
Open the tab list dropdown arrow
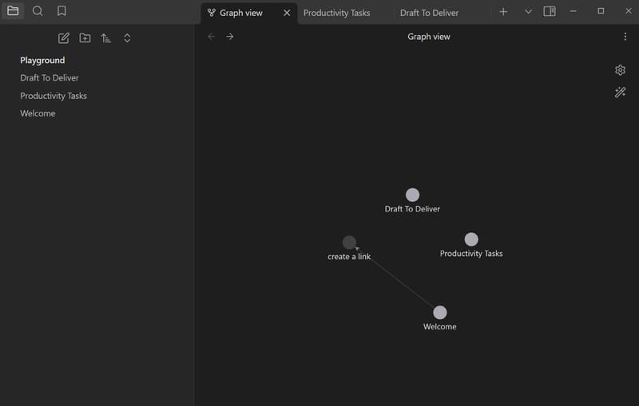[528, 12]
